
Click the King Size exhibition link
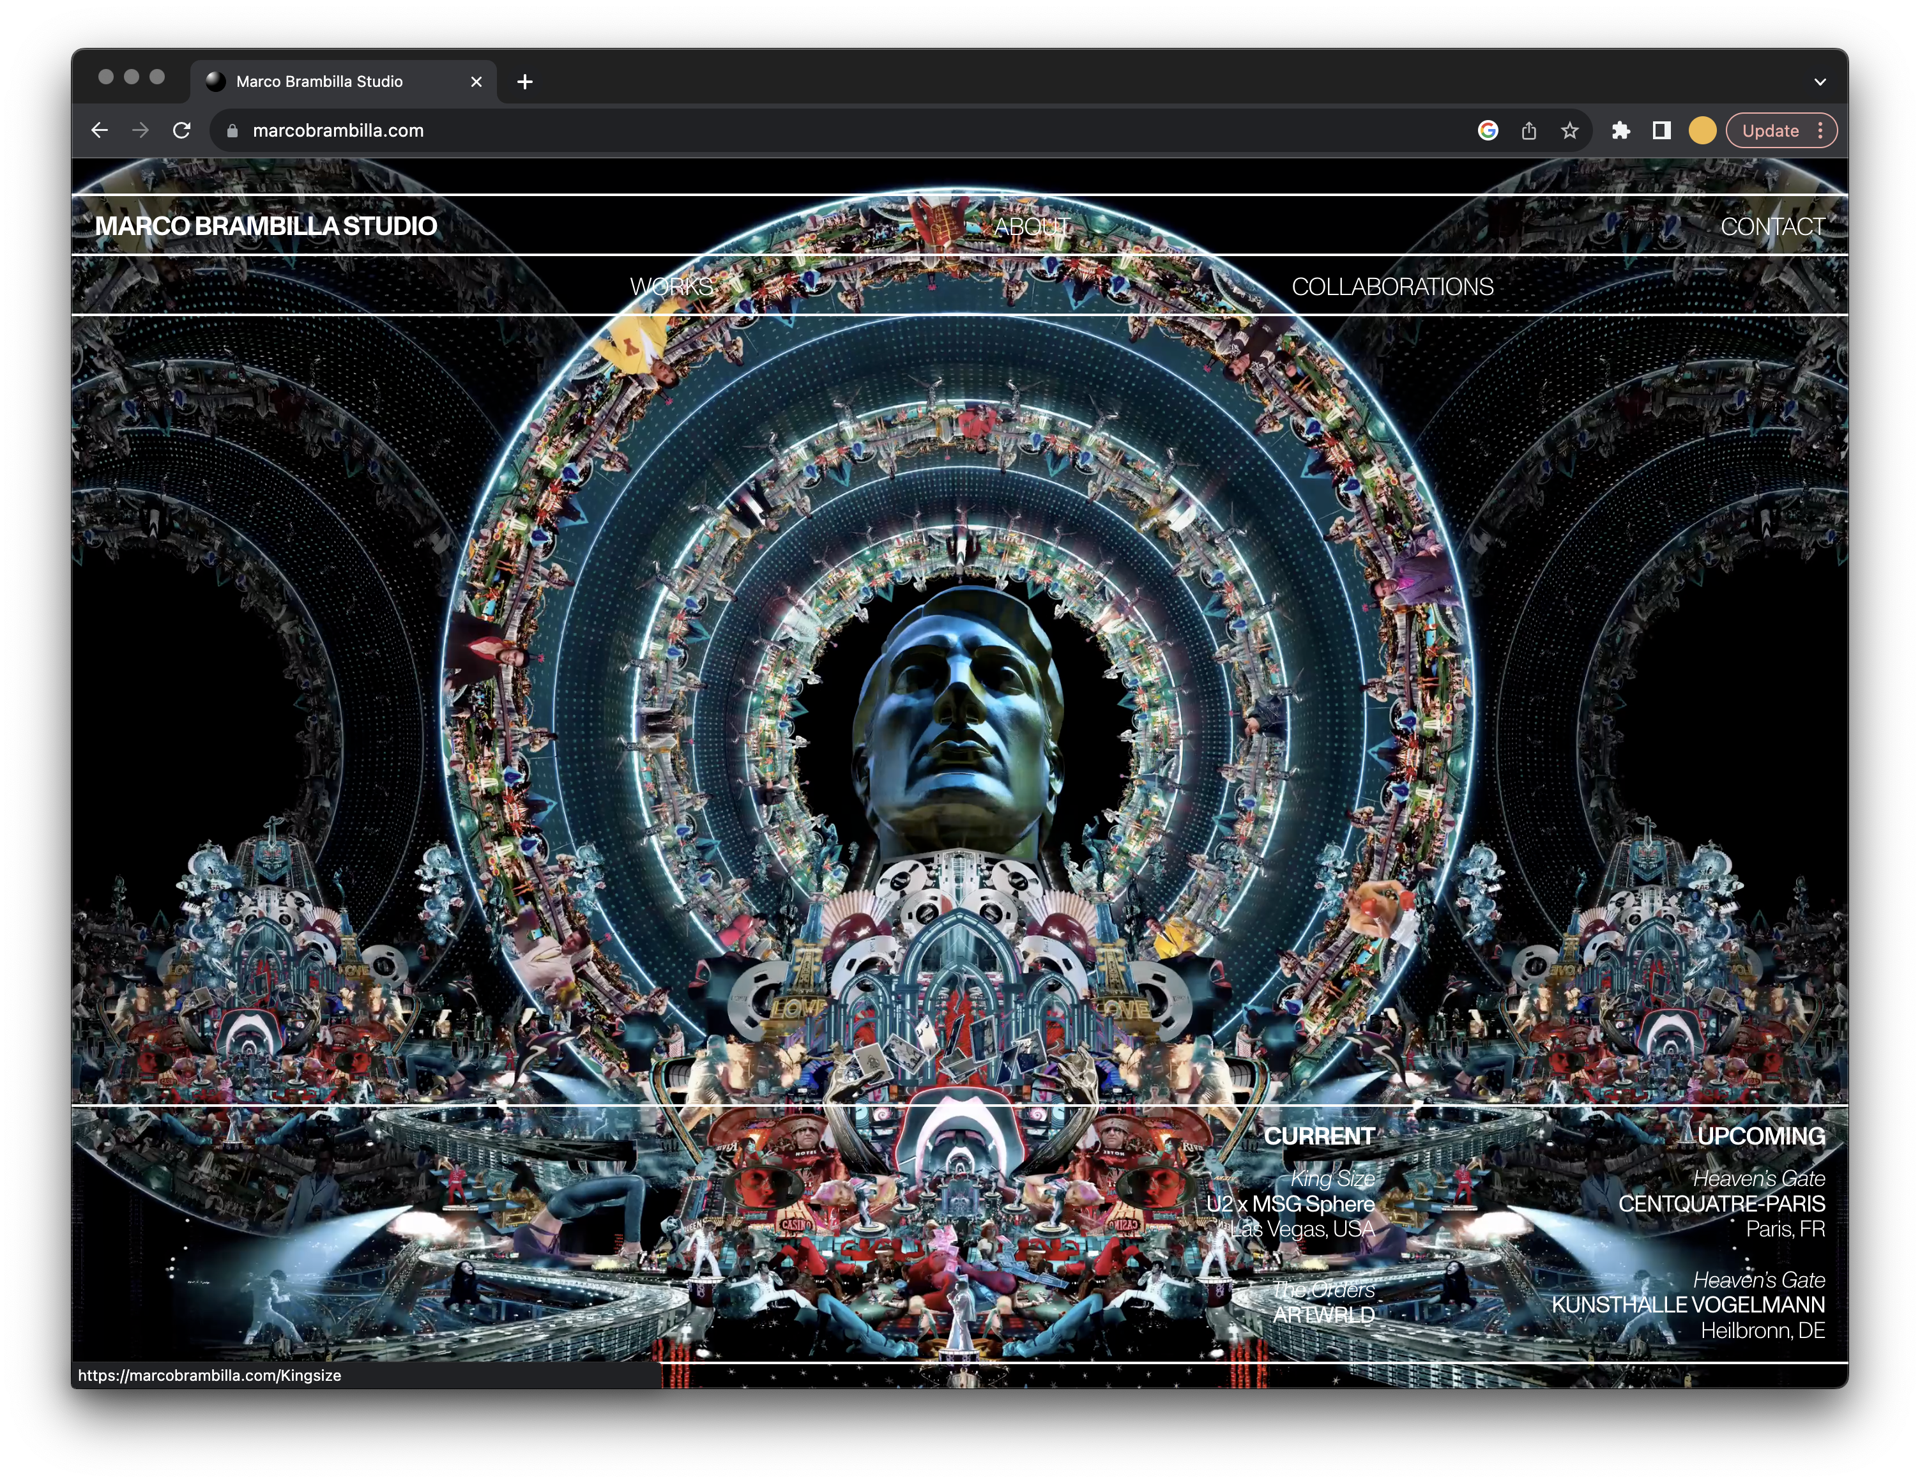tap(1332, 1179)
